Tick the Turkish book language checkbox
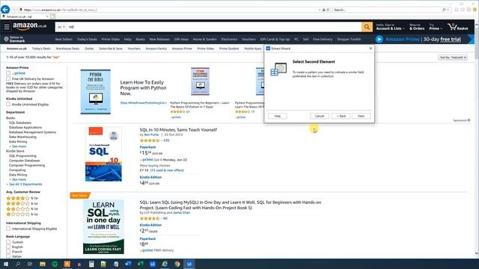Image resolution: width=479 pixels, height=269 pixels. coord(8,242)
